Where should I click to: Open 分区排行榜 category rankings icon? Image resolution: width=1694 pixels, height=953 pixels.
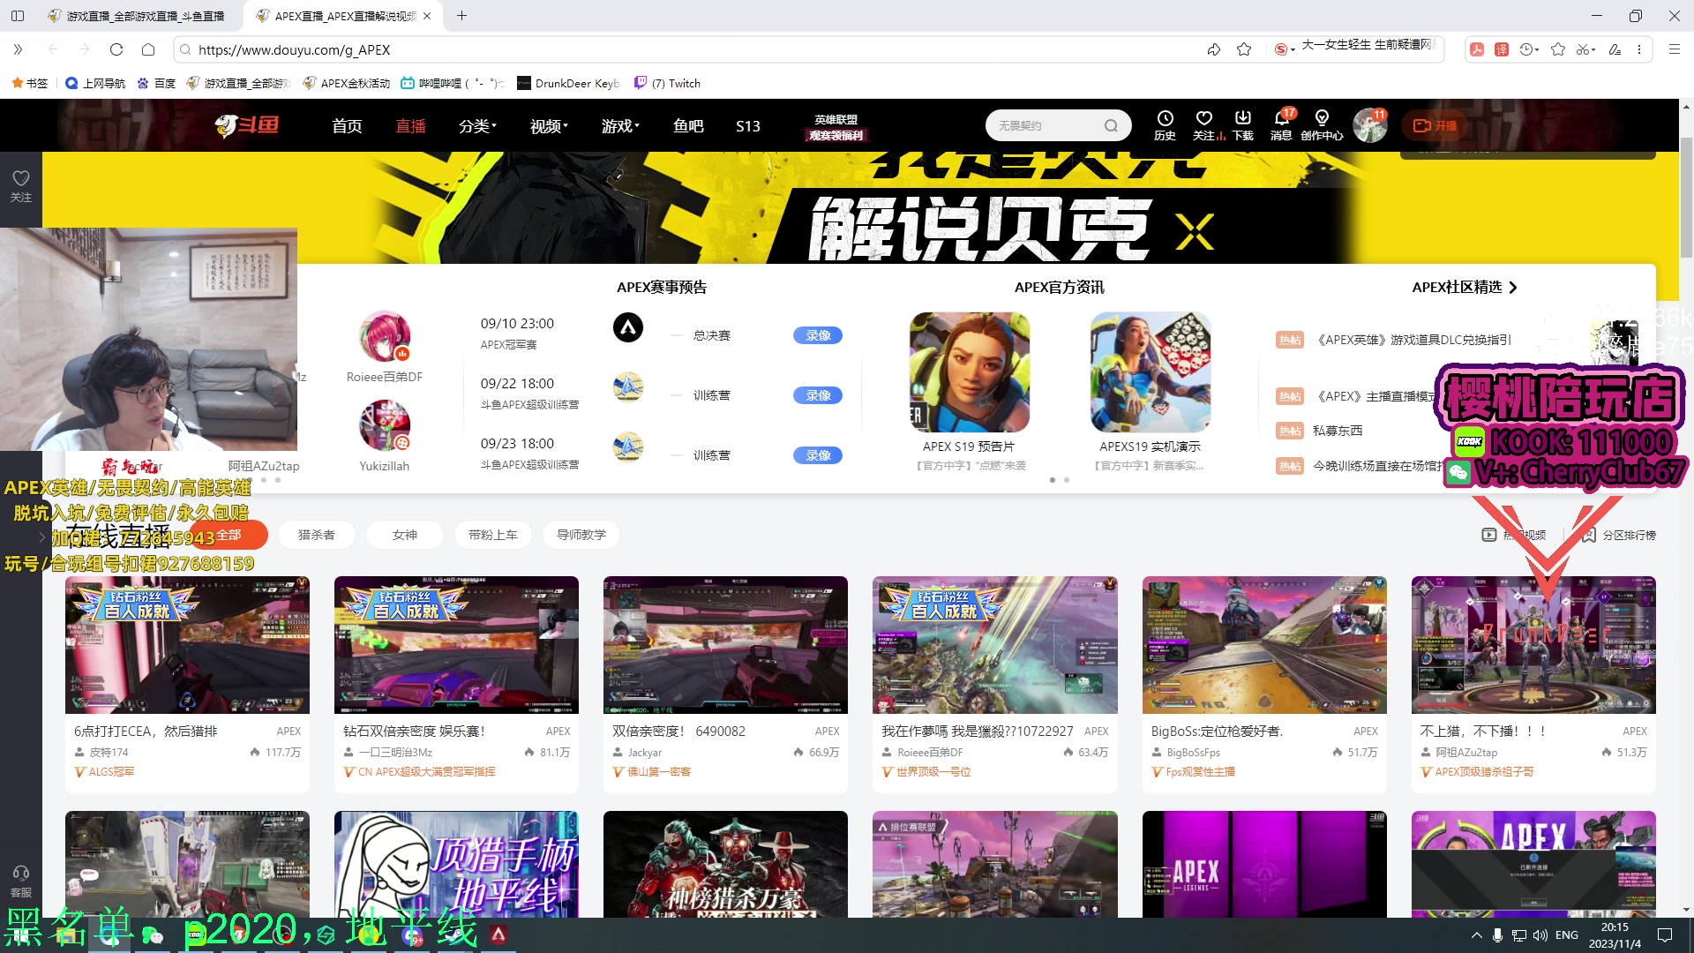click(1588, 534)
